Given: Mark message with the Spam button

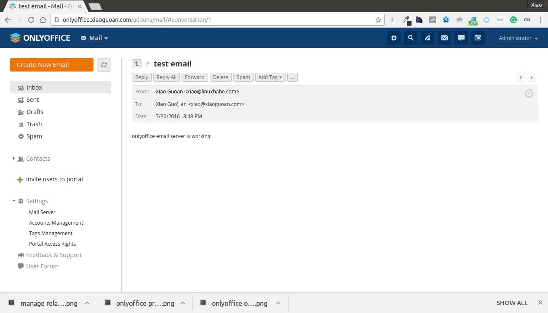Looking at the screenshot, I should pos(243,77).
